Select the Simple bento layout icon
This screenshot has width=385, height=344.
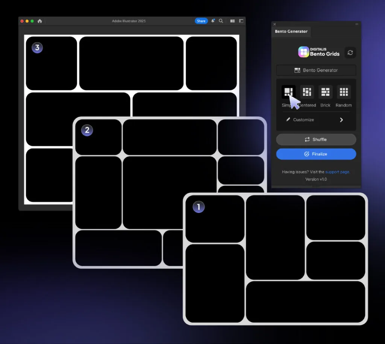pos(288,92)
